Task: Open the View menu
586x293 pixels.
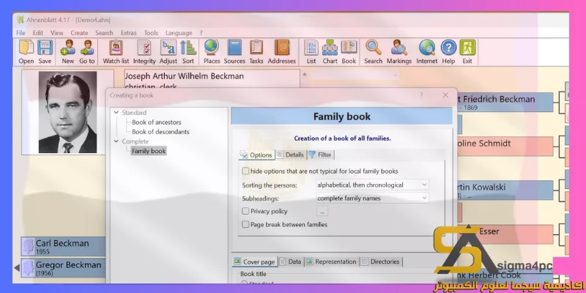Action: (57, 33)
